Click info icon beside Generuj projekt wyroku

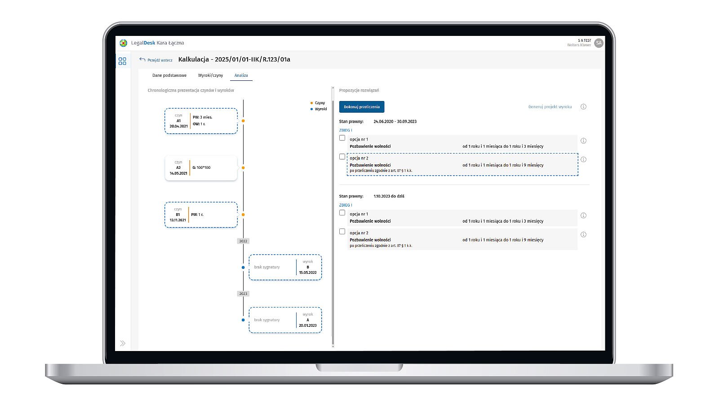pos(583,107)
